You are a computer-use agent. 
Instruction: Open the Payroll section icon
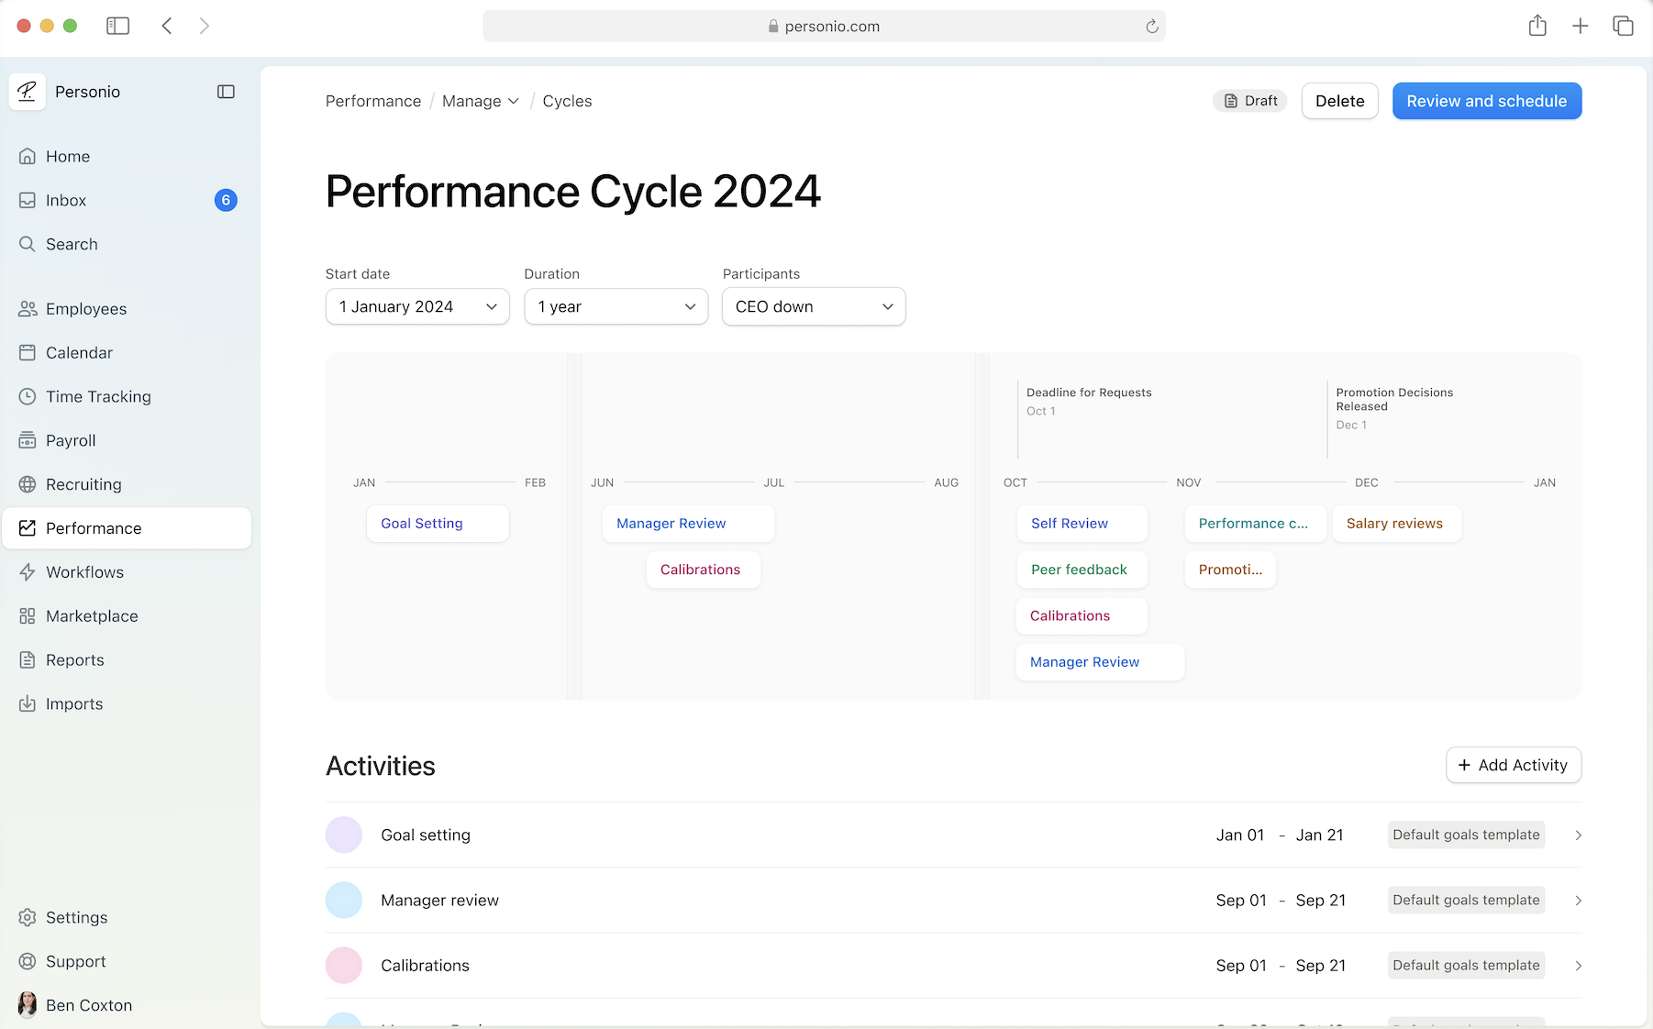pyautogui.click(x=28, y=440)
